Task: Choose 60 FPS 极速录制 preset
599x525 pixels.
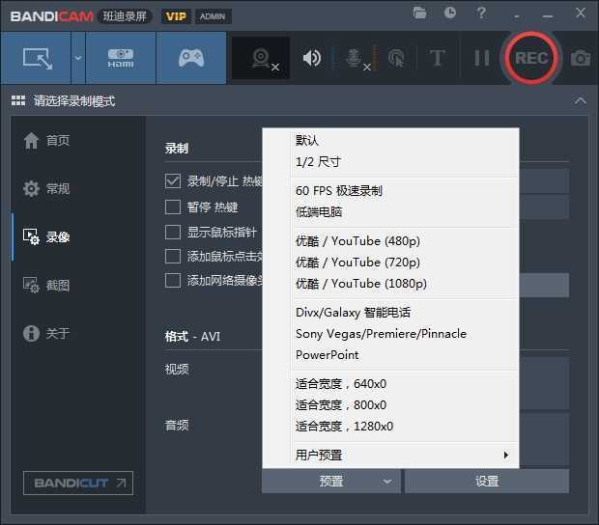Action: tap(390, 191)
